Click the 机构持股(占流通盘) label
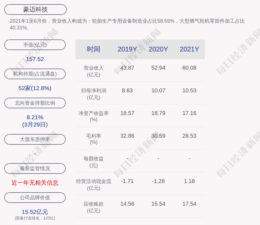260x225 pixels. point(35,74)
